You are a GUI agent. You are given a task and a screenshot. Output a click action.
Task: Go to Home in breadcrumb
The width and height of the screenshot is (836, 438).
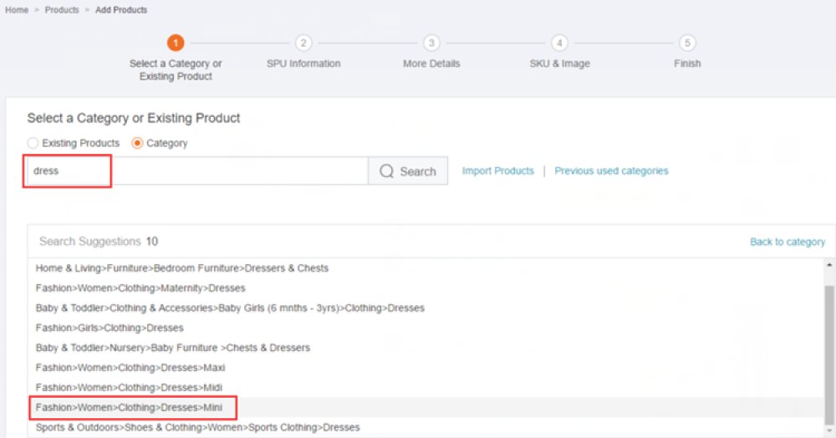coord(17,10)
